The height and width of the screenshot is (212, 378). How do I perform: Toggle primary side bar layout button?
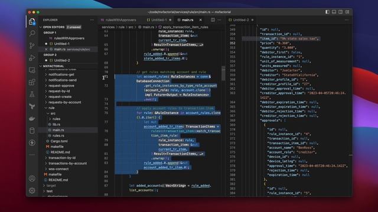click(x=327, y=12)
